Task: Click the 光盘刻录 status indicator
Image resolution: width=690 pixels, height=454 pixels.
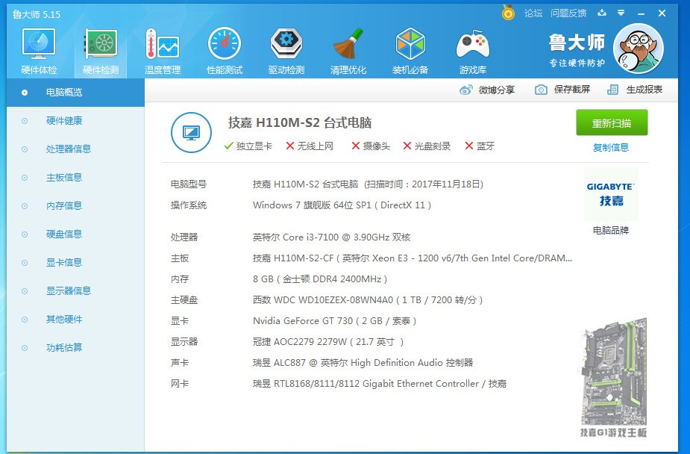Action: (427, 146)
